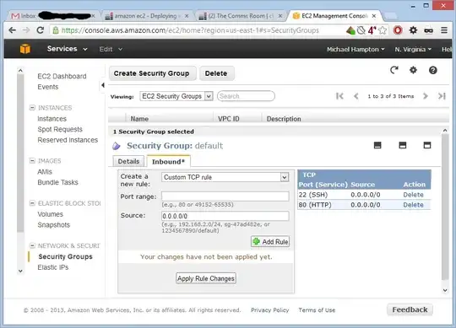Open Events in the sidebar
456x328 pixels.
pyautogui.click(x=48, y=87)
